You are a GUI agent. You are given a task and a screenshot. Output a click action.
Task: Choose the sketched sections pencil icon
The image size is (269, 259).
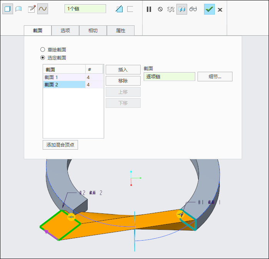tap(32, 9)
